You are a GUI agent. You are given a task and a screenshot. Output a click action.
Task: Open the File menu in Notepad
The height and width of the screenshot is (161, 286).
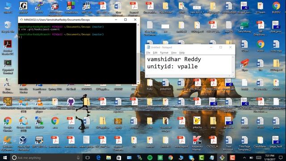pos(148,53)
